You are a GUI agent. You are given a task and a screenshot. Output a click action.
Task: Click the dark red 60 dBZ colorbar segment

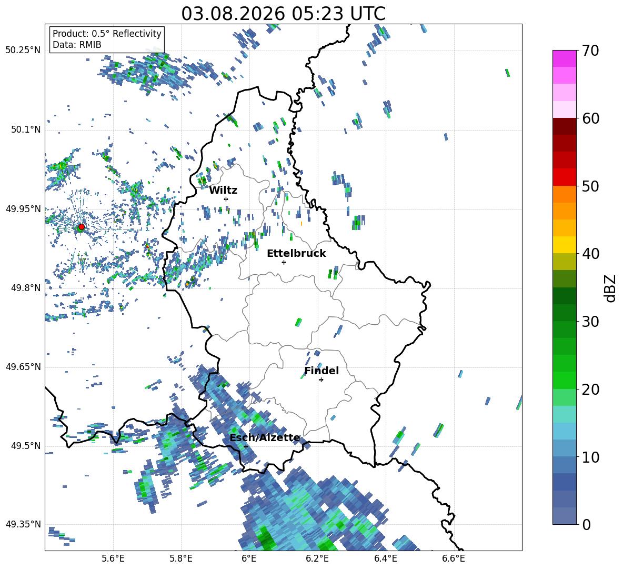564,126
